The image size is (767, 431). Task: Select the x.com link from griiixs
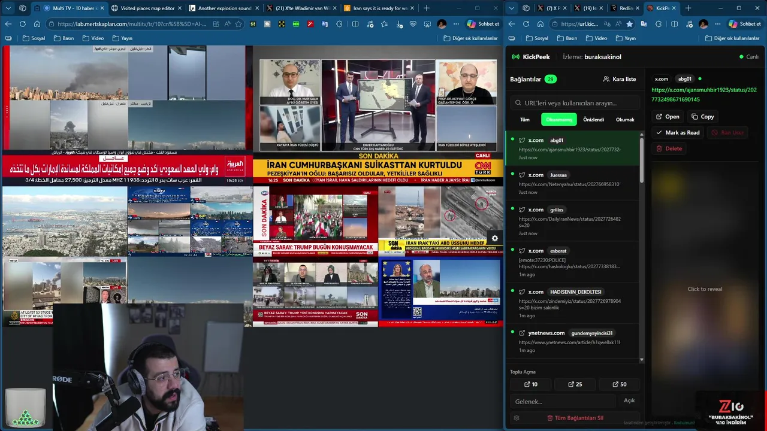pos(572,221)
